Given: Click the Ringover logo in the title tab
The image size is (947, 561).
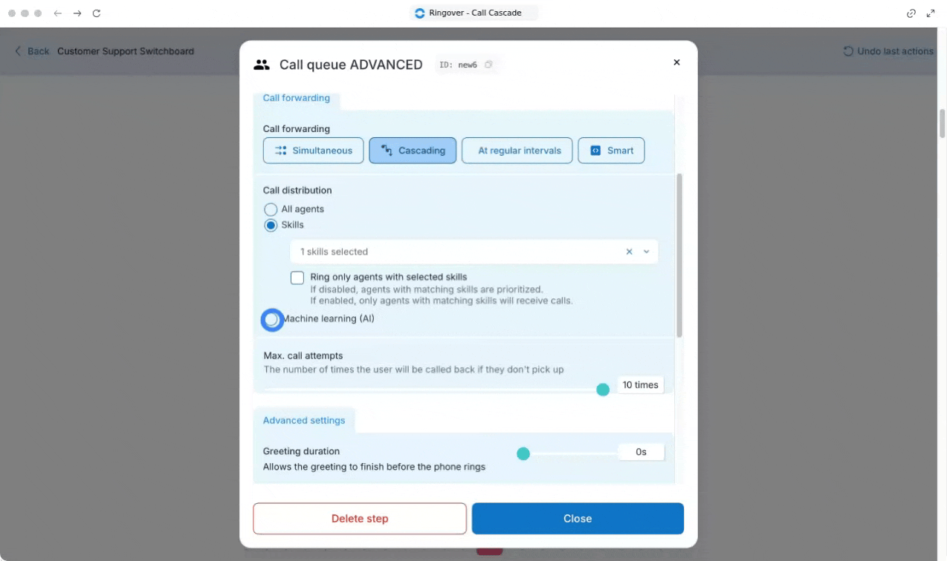Looking at the screenshot, I should pos(420,13).
